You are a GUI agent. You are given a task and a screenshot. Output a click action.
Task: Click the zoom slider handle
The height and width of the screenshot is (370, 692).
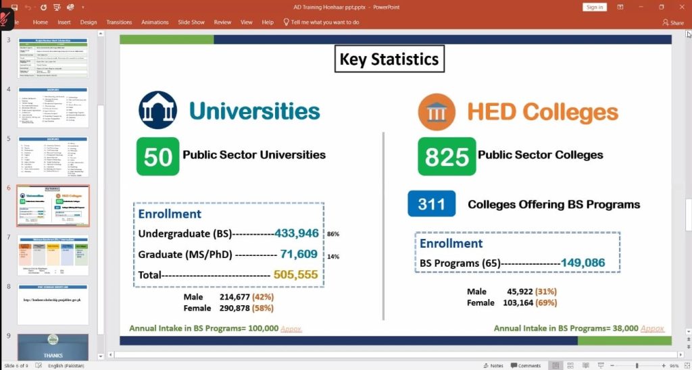[x=637, y=365]
